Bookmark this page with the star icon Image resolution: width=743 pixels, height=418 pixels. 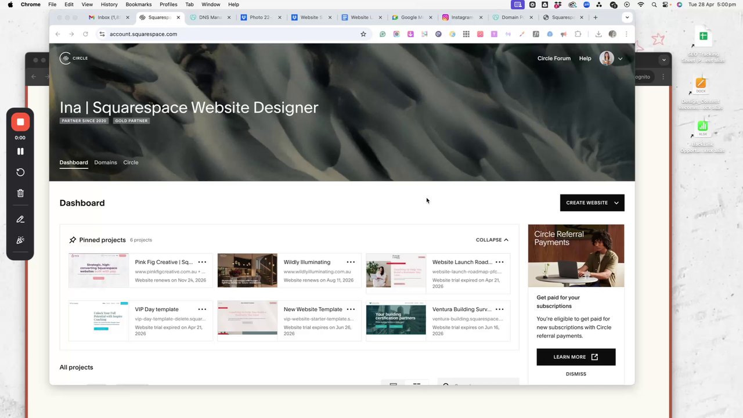click(363, 34)
